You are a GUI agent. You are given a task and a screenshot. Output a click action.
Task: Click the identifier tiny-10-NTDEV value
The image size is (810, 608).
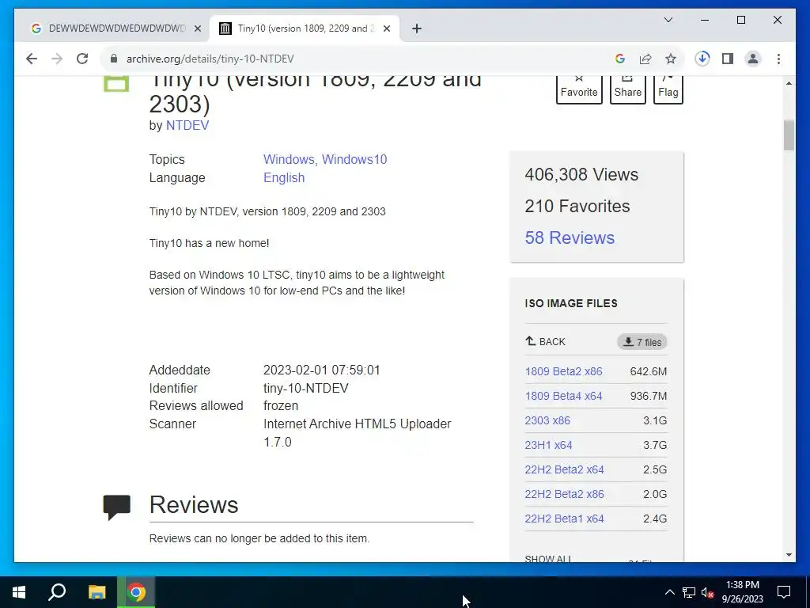point(306,388)
